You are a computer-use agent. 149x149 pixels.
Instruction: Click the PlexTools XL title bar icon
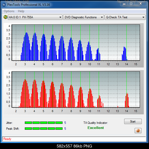click(x=4, y=5)
